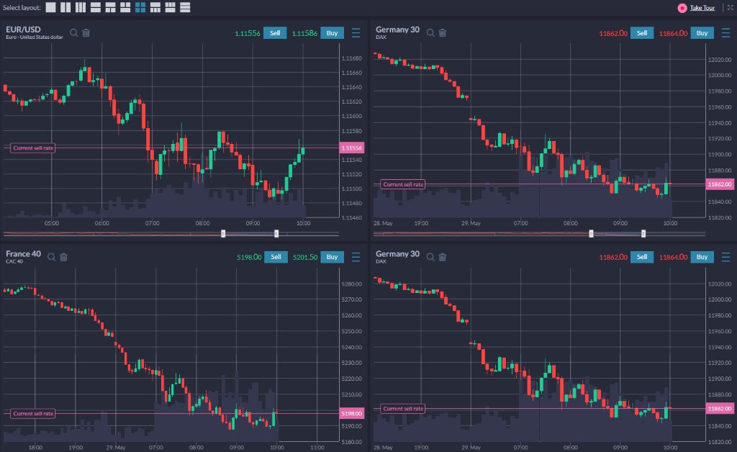The width and height of the screenshot is (737, 452).
Task: Click Buy on the France 40 chart
Action: (x=332, y=257)
